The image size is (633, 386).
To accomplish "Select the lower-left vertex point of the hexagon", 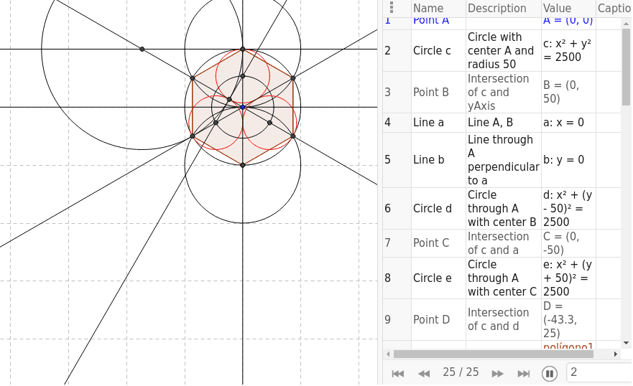I will tap(192, 136).
